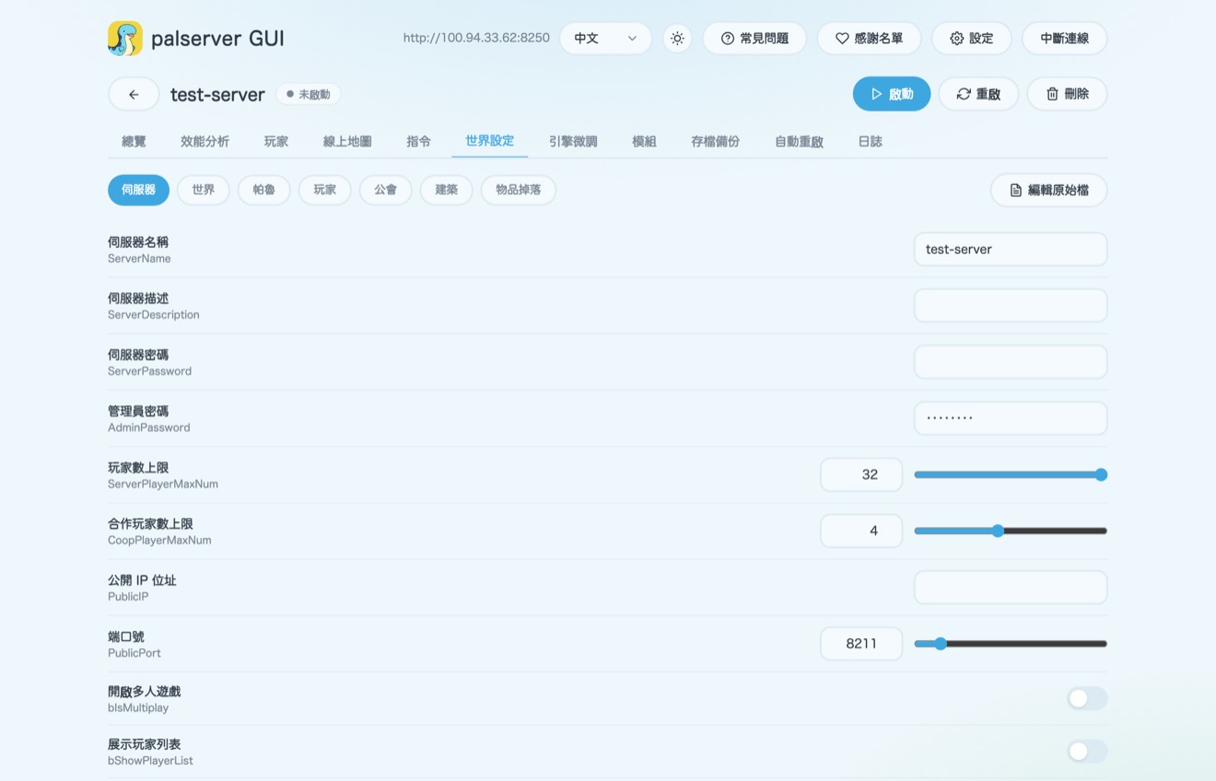Click the CoopPlayerMaxNum number box
Viewport: 1216px width, 781px height.
[x=861, y=530]
